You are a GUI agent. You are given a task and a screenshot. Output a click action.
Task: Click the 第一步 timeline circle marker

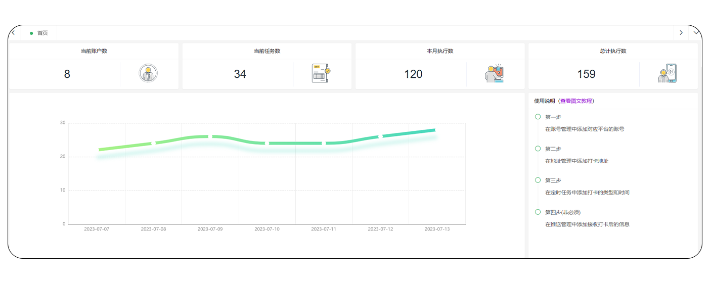coord(538,117)
